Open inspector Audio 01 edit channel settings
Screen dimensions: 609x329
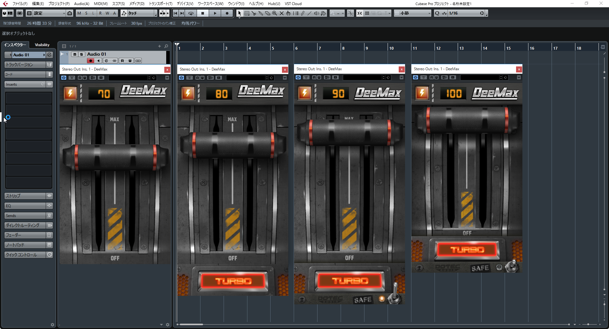pyautogui.click(x=49, y=55)
